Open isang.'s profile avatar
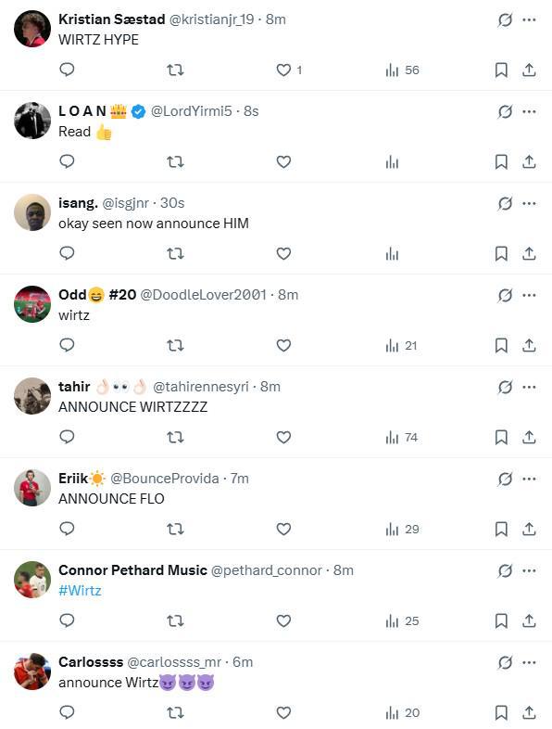 coord(32,212)
